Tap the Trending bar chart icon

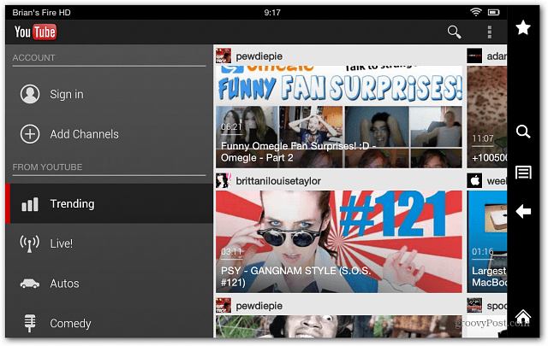(x=30, y=204)
